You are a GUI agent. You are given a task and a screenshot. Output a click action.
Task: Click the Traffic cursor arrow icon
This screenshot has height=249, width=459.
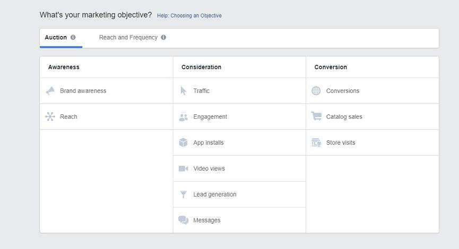184,91
